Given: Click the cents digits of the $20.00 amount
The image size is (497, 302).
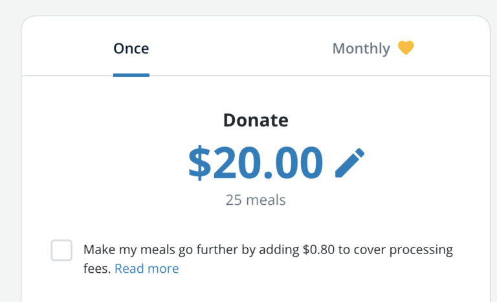Looking at the screenshot, I should 298,163.
